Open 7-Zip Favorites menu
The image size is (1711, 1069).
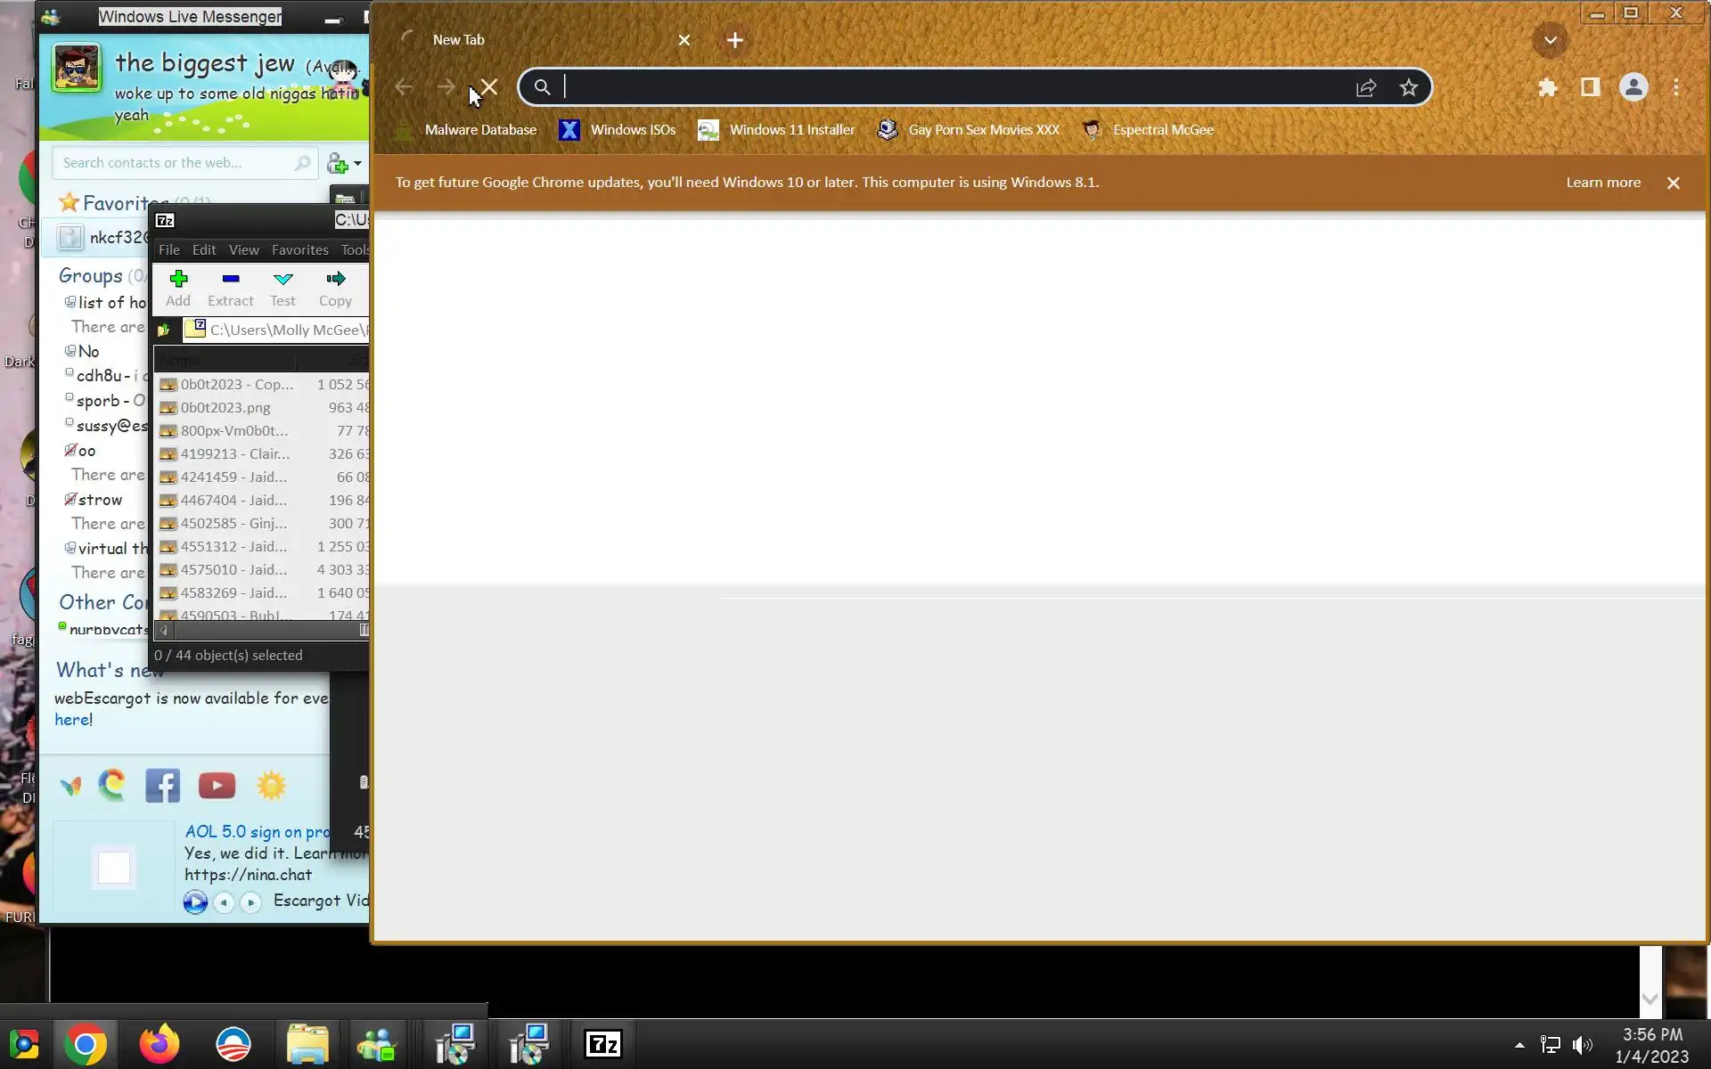[x=299, y=250]
